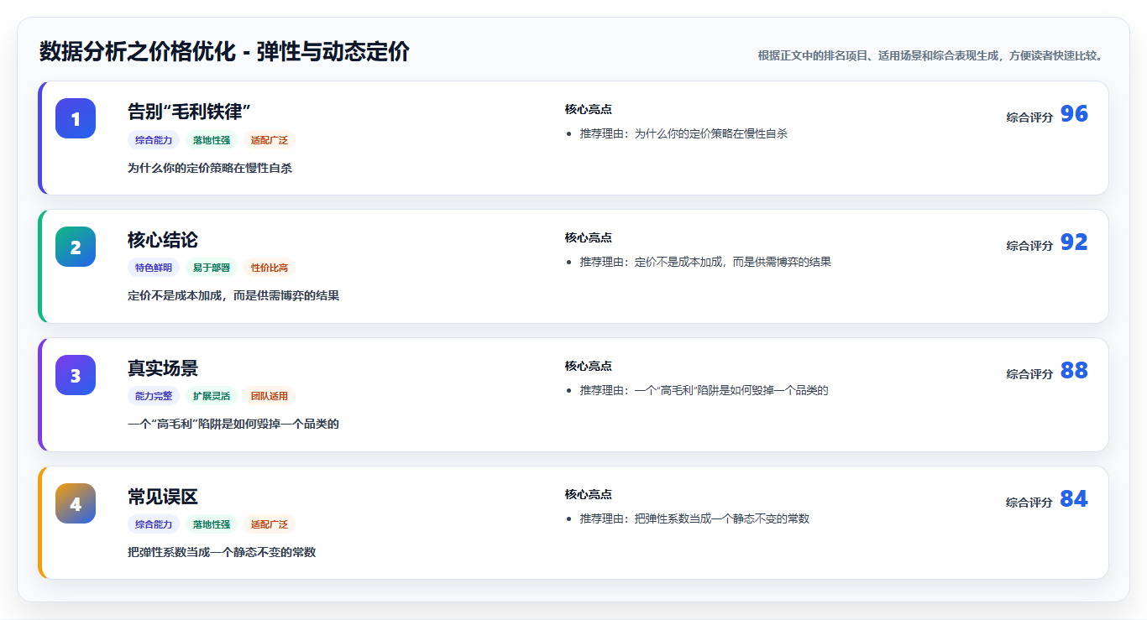Select the 特色鲜明 tag
Viewport: 1147px width, 620px height.
click(x=154, y=268)
